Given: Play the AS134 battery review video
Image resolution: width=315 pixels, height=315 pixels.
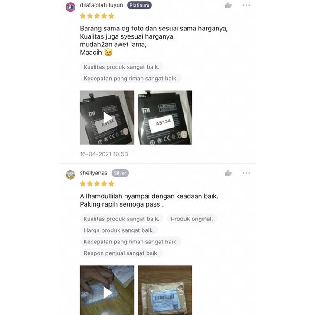Looking at the screenshot, I should [x=107, y=118].
